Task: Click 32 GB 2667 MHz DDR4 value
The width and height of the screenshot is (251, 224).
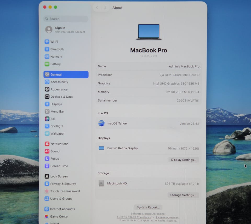Action: (x=183, y=92)
